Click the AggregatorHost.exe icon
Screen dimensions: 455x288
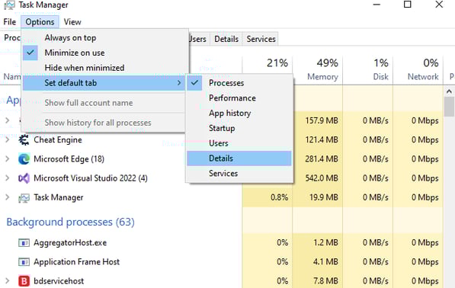pyautogui.click(x=24, y=242)
